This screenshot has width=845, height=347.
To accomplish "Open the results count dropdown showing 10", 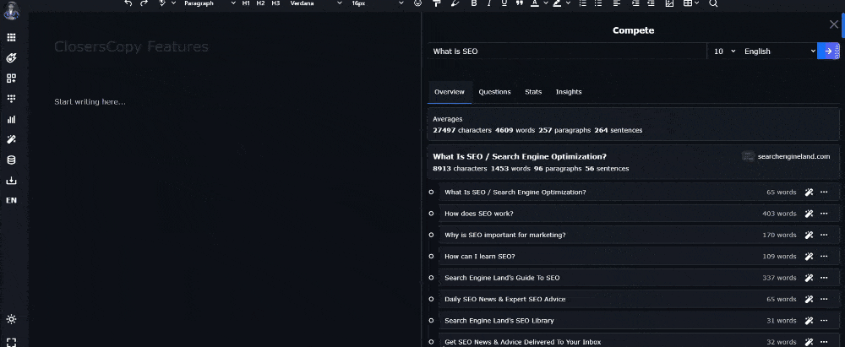I will point(724,52).
